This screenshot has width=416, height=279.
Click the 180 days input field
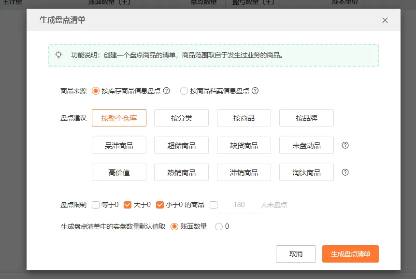[239, 205]
